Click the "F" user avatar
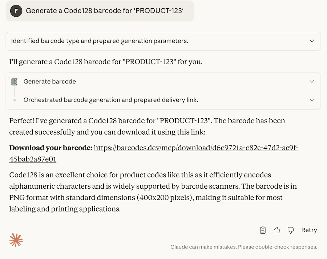 [x=16, y=11]
